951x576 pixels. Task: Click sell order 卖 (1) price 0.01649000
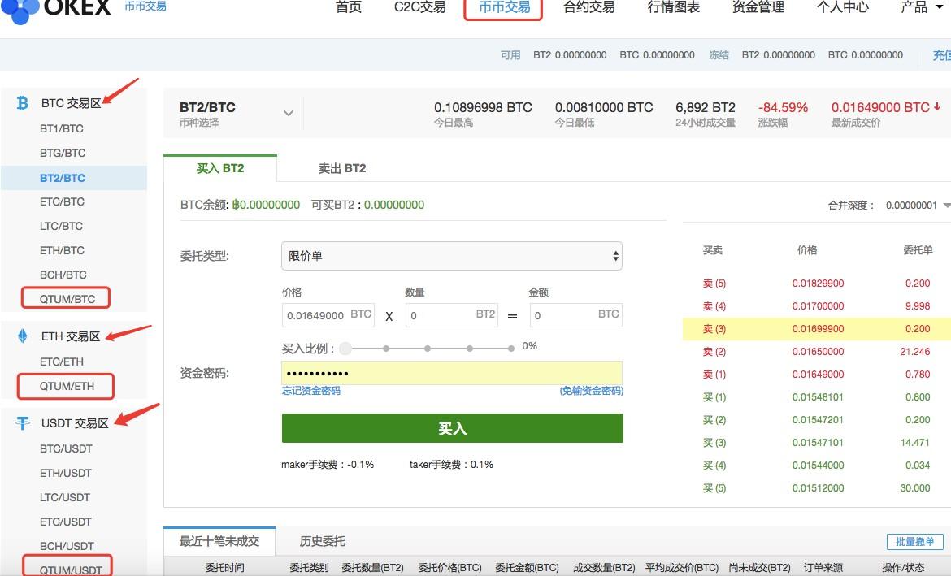coord(819,374)
